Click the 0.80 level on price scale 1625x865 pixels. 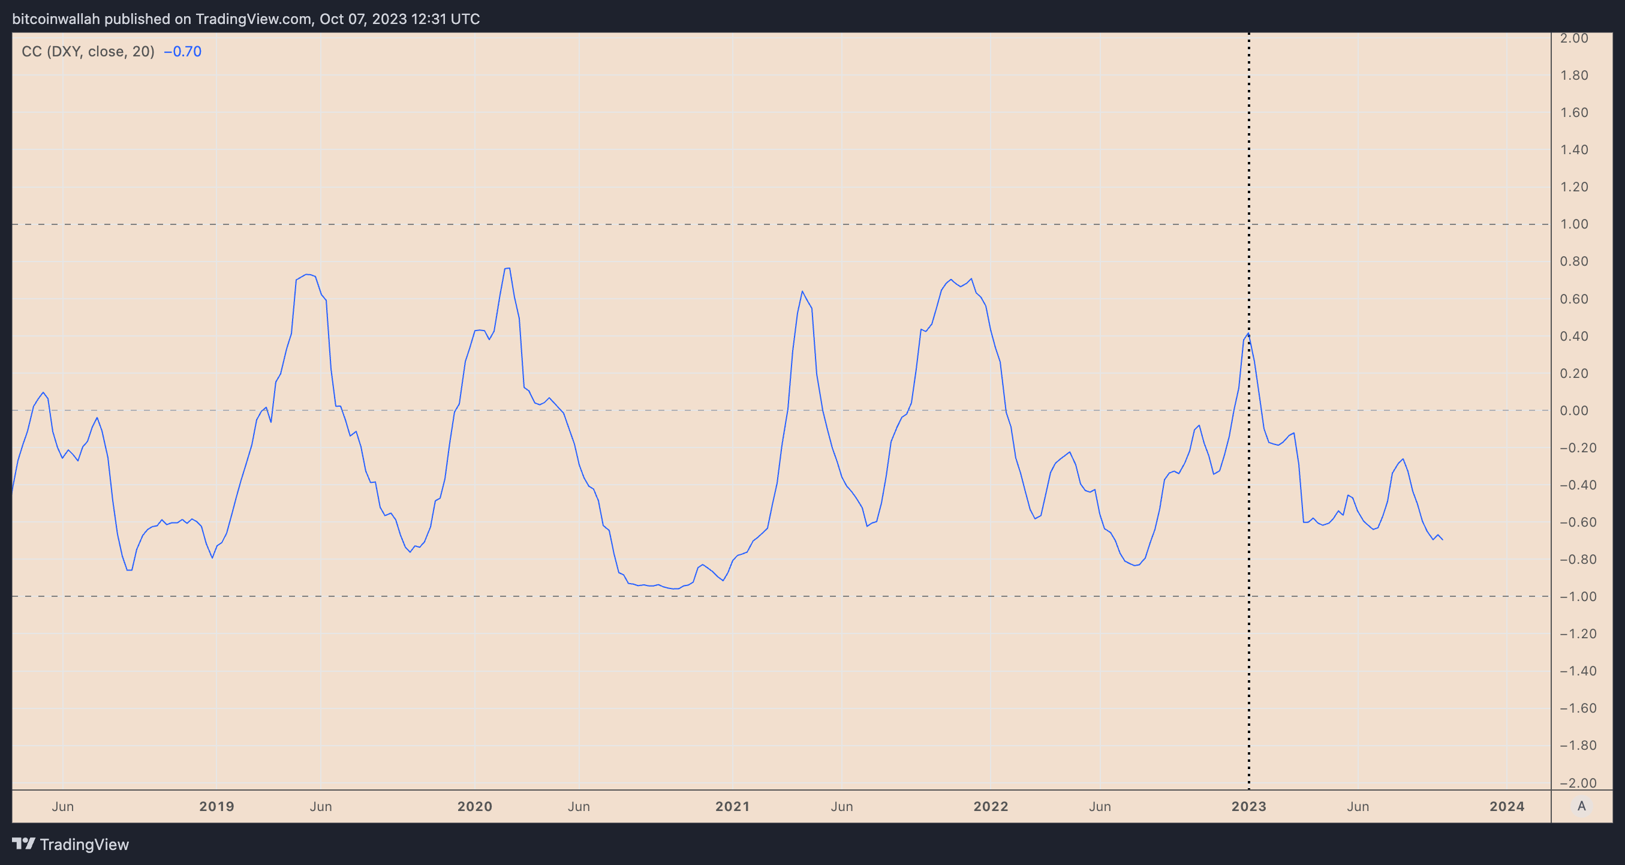pos(1574,261)
